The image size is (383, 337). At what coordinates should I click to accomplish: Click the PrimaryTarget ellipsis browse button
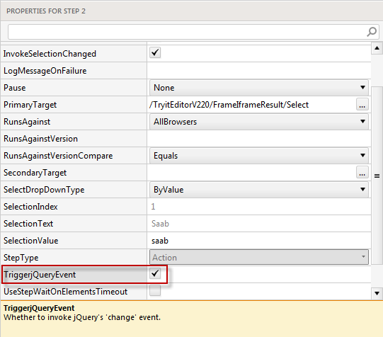pyautogui.click(x=362, y=105)
